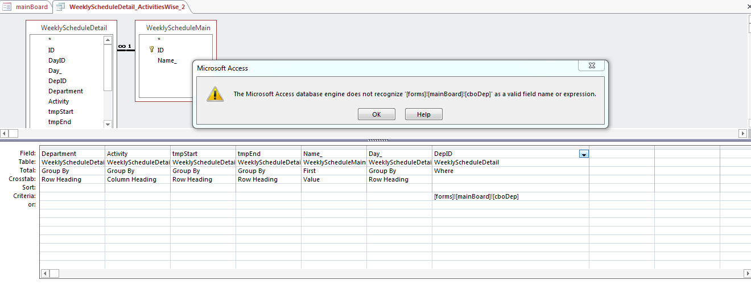Click the right scroll arrow of the table pane

742,133
